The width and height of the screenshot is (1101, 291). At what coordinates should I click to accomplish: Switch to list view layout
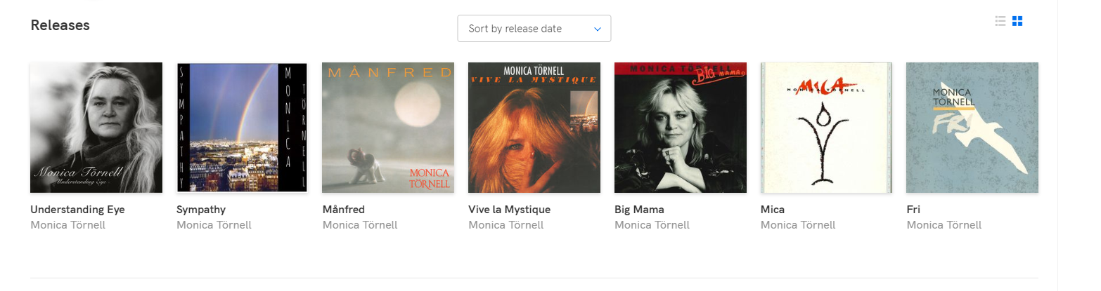pos(1000,21)
